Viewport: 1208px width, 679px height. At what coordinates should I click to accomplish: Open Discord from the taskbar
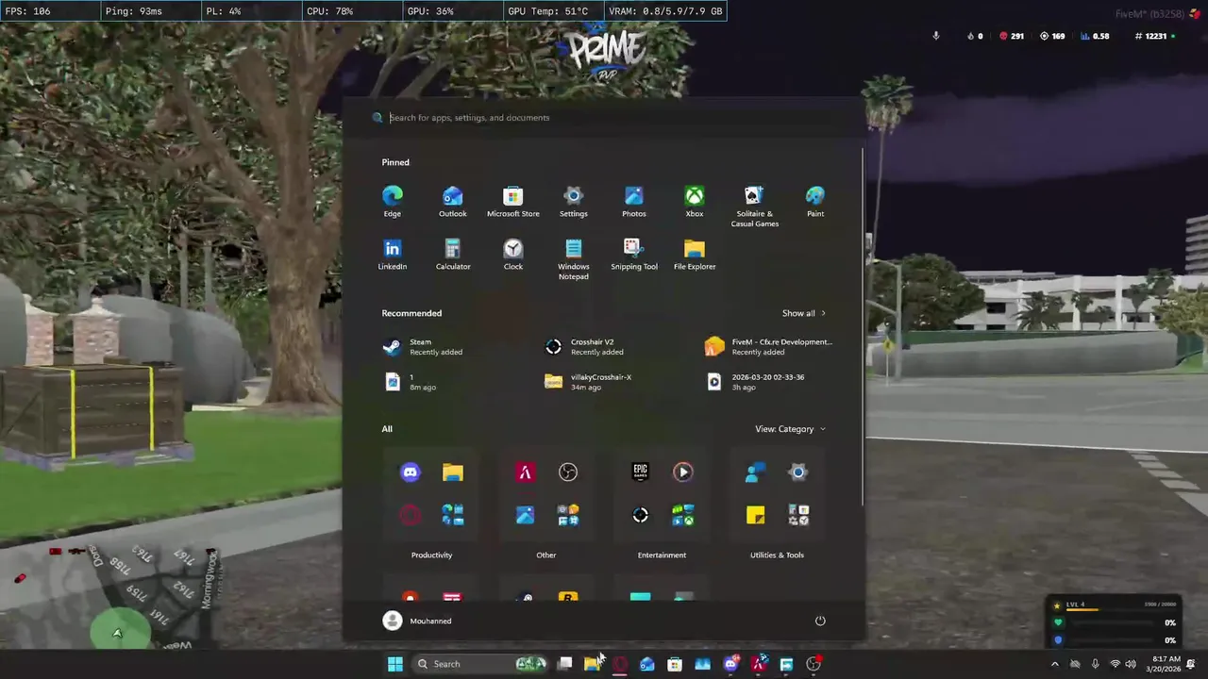730,664
